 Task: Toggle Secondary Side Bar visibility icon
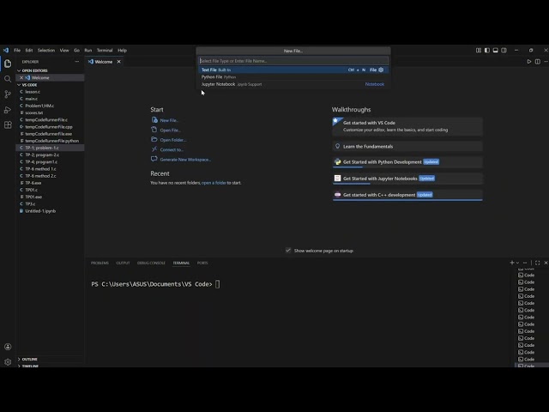(504, 51)
